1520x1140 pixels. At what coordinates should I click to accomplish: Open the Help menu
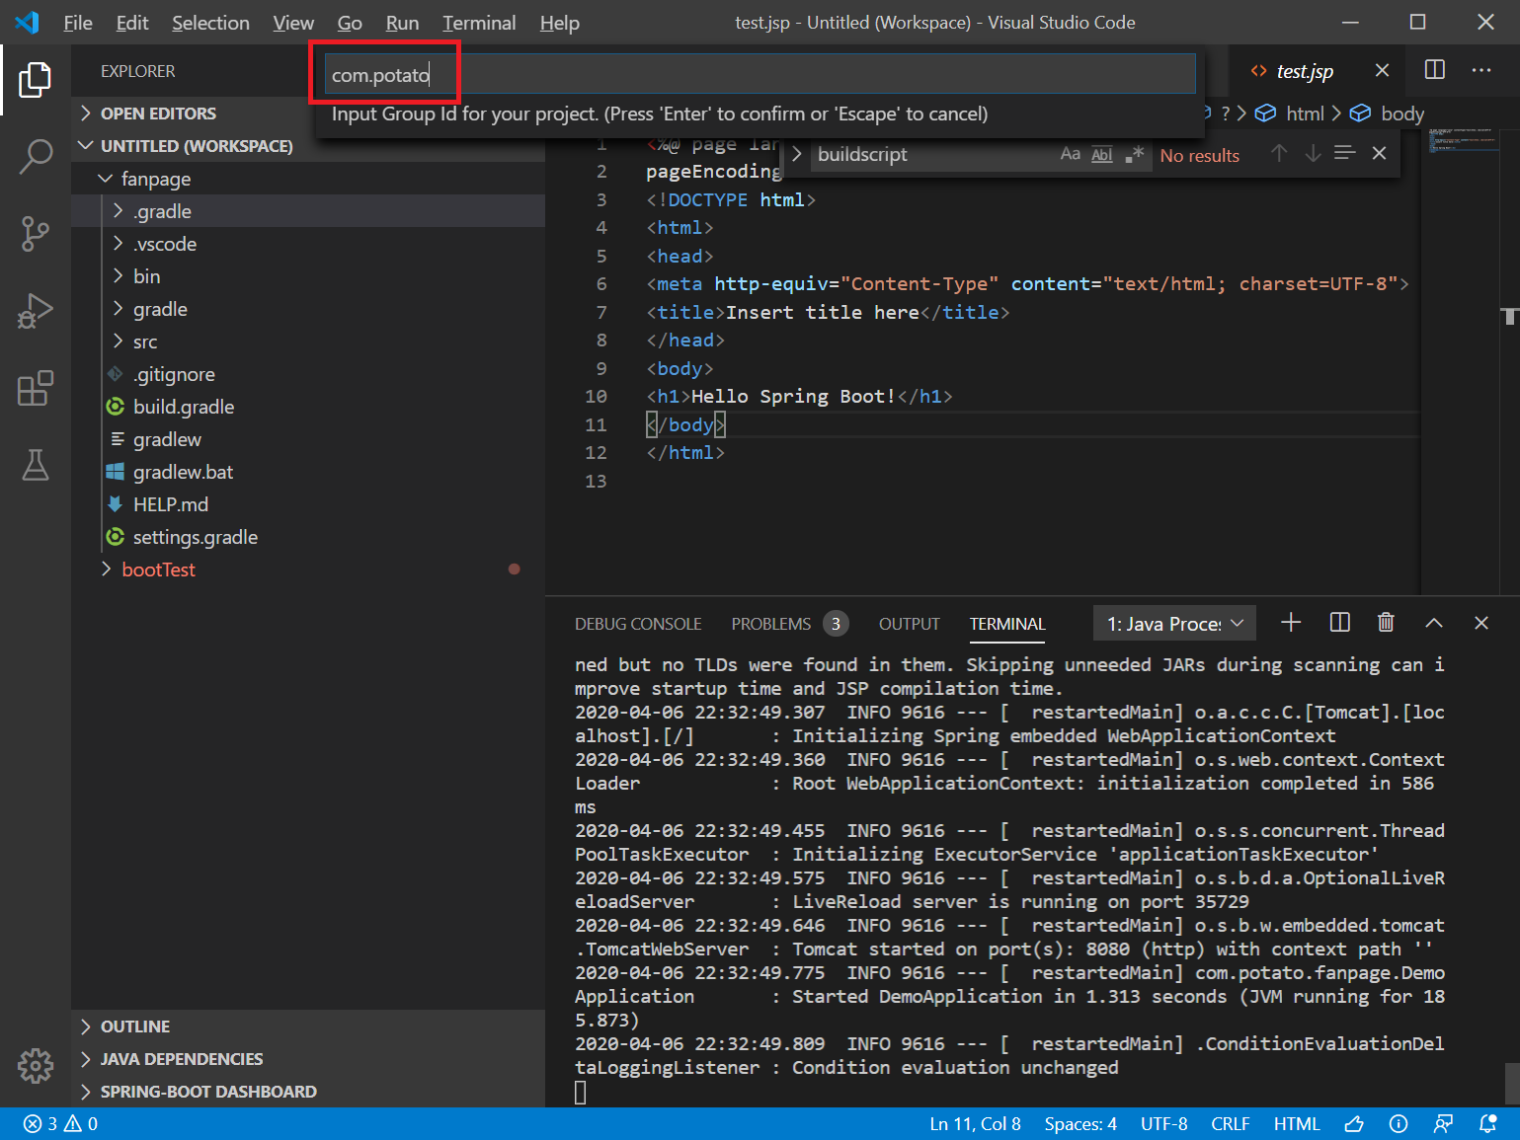tap(559, 23)
